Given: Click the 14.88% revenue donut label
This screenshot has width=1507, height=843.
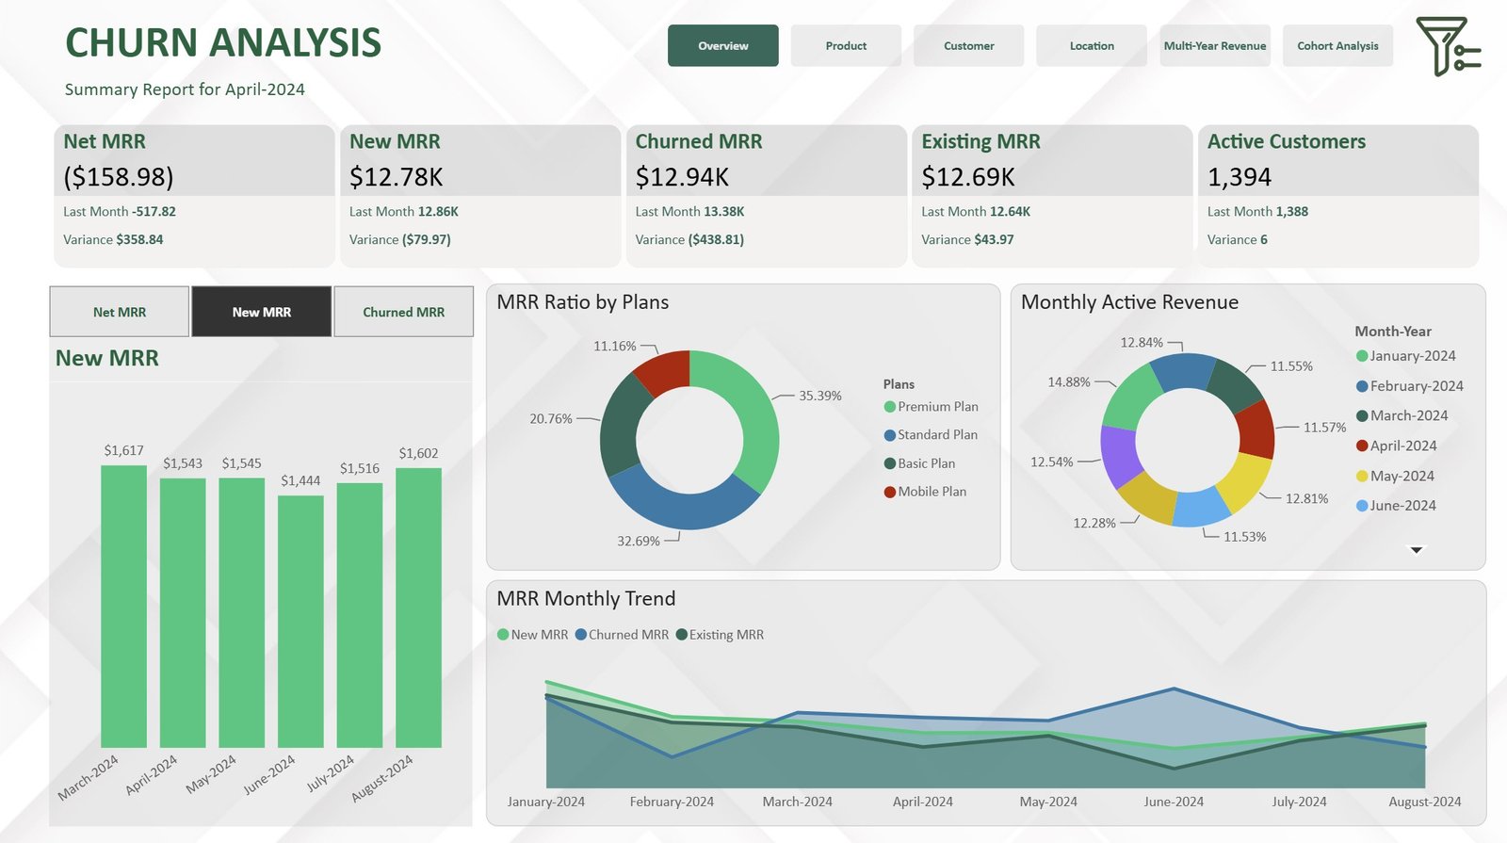Looking at the screenshot, I should click(x=1069, y=382).
